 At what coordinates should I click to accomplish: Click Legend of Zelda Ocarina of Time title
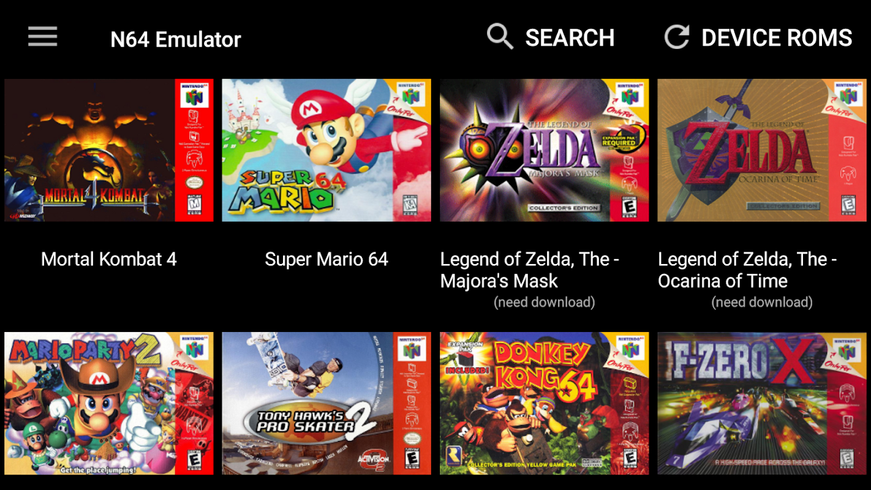pos(747,270)
